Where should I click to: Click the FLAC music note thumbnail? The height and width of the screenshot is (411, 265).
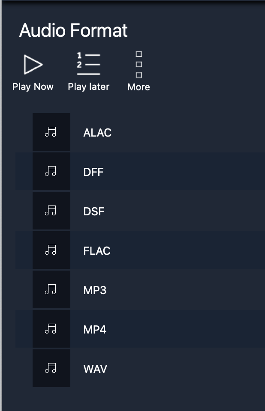click(51, 250)
